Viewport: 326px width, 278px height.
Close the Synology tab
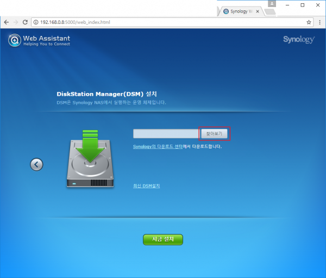click(x=257, y=11)
